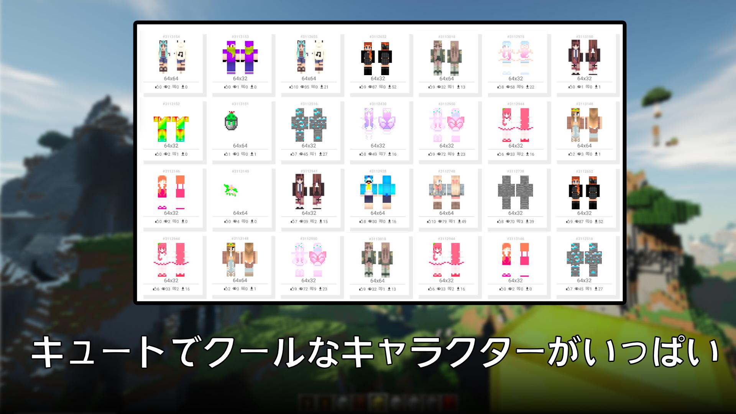The height and width of the screenshot is (414, 736).
Task: Click the 64x64 size label under cactus #3113151
Action: point(240,146)
